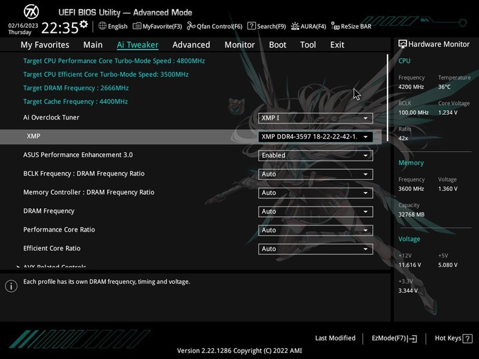Click the 02/16/2023 Thursday date
The height and width of the screenshot is (359, 479).
[x=23, y=29]
